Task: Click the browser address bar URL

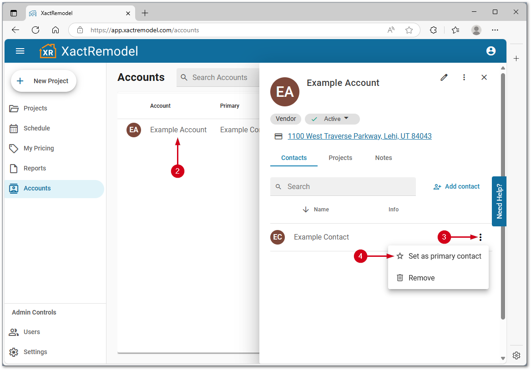Action: [145, 30]
